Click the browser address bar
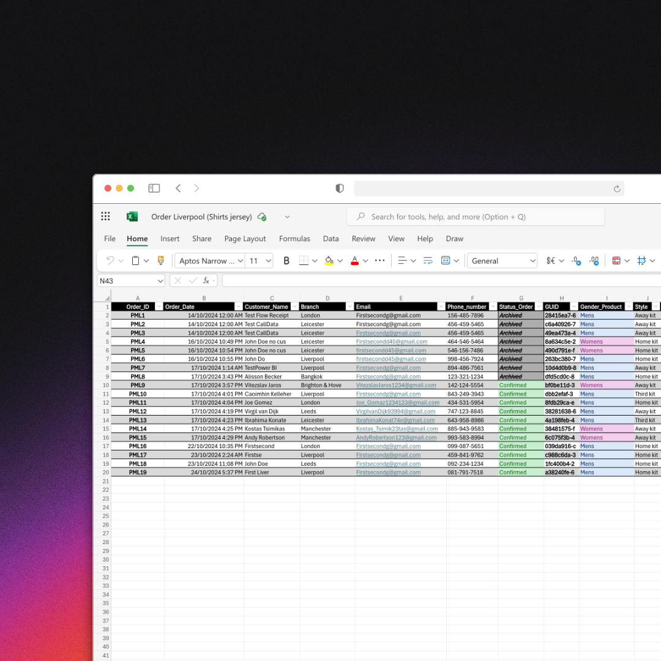This screenshot has width=661, height=661. (x=489, y=189)
